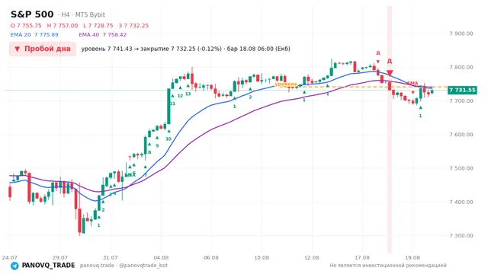Click the 06.08 date axis label
Image resolution: width=488 pixels, height=274 pixels.
pyautogui.click(x=211, y=257)
